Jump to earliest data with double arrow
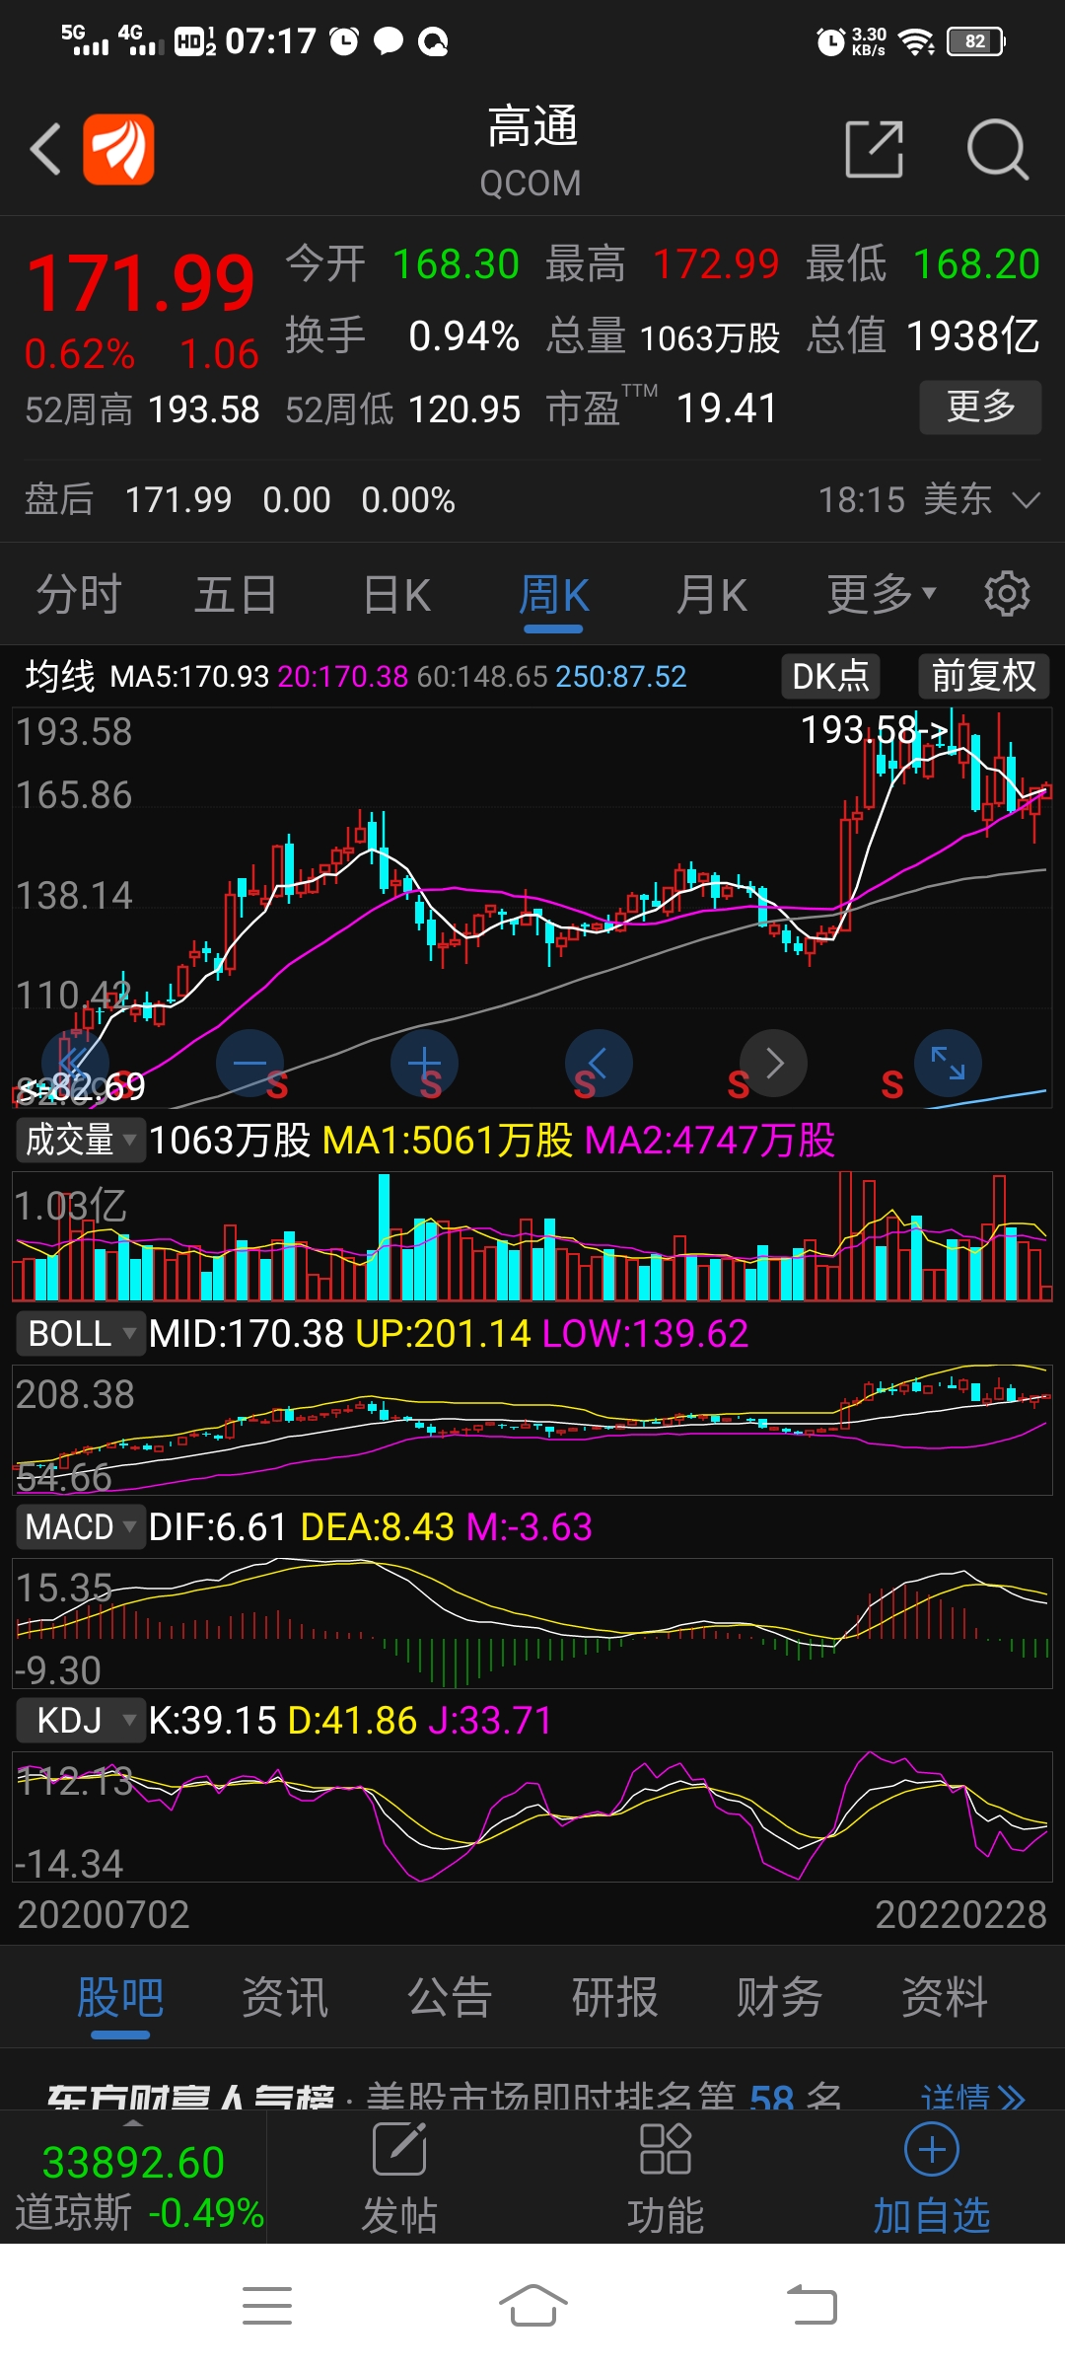Screen dimensions: 1065x2368 click(74, 1064)
